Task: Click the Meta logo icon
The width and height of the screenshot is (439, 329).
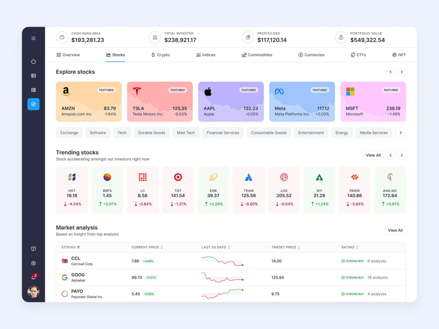Action: tap(279, 92)
